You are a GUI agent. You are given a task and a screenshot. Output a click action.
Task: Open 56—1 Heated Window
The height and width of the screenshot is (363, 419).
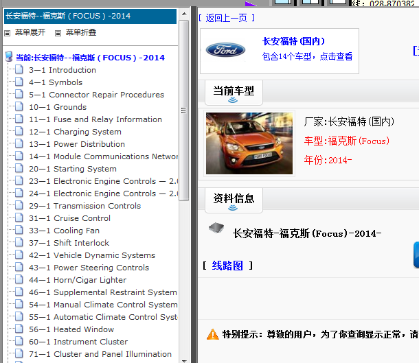click(71, 329)
